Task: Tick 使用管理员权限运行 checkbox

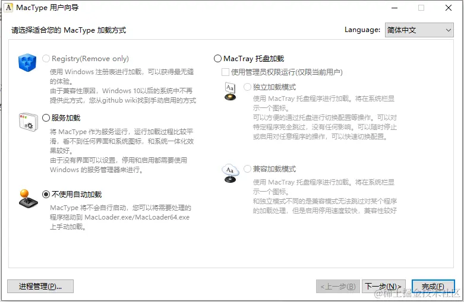Action: click(226, 72)
